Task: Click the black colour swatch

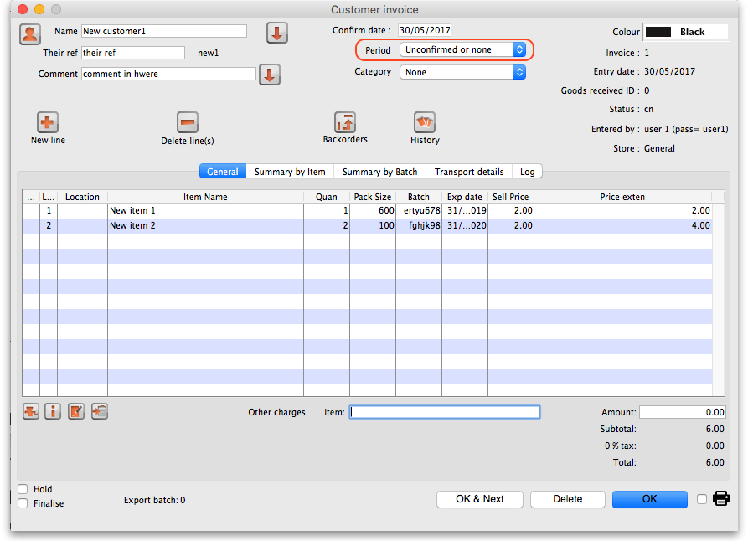Action: [659, 32]
